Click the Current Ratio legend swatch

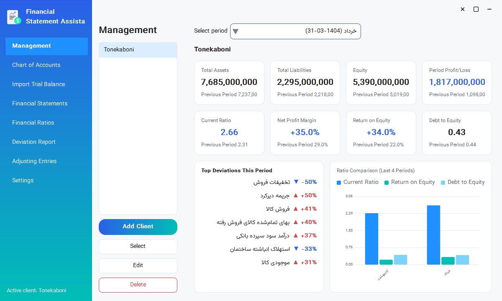pyautogui.click(x=339, y=182)
